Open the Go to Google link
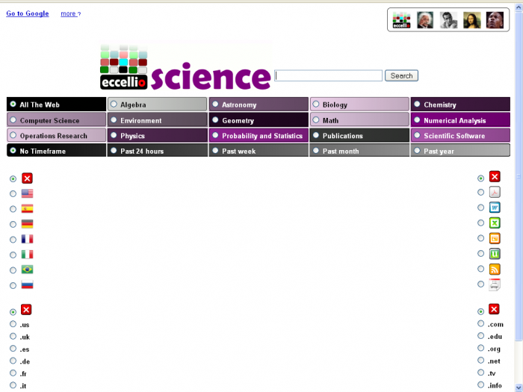The width and height of the screenshot is (523, 392). tap(28, 13)
